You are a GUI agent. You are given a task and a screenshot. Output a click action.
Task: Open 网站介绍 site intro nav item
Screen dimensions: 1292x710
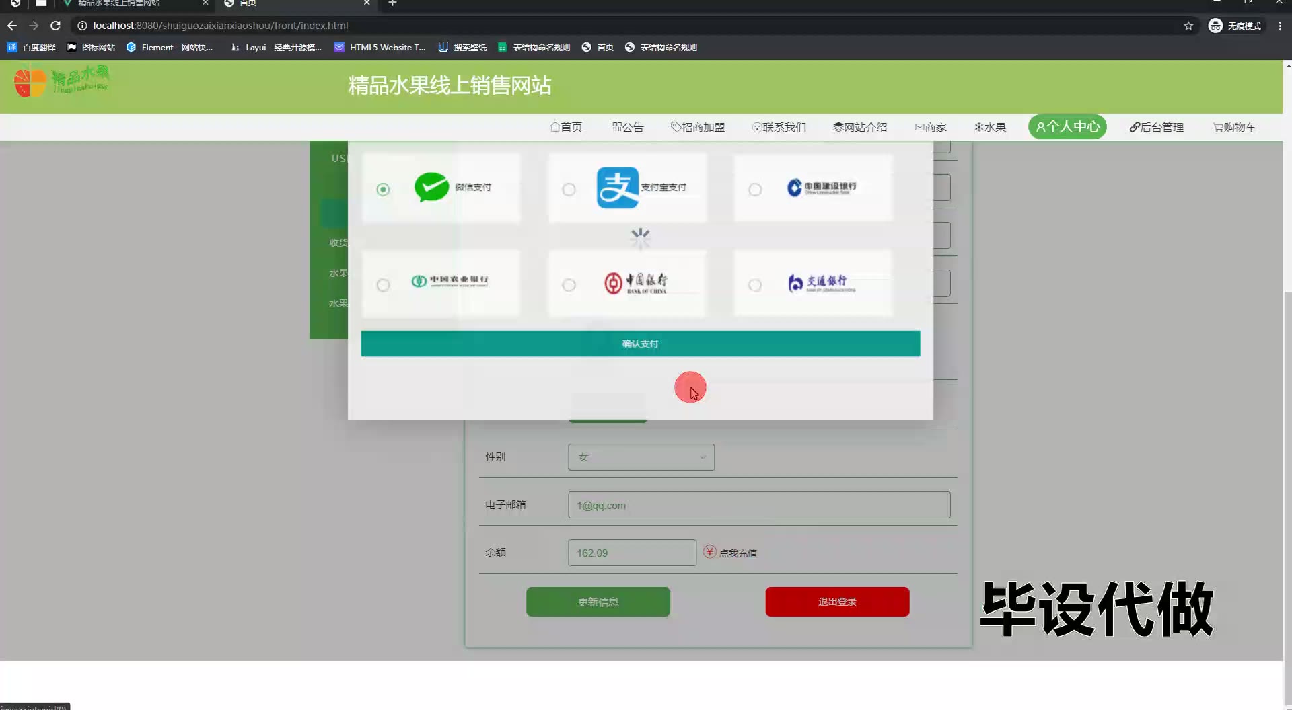[x=860, y=127]
